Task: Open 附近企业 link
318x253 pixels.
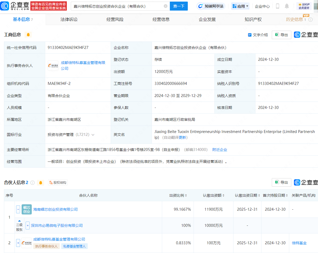Action: coord(220,150)
